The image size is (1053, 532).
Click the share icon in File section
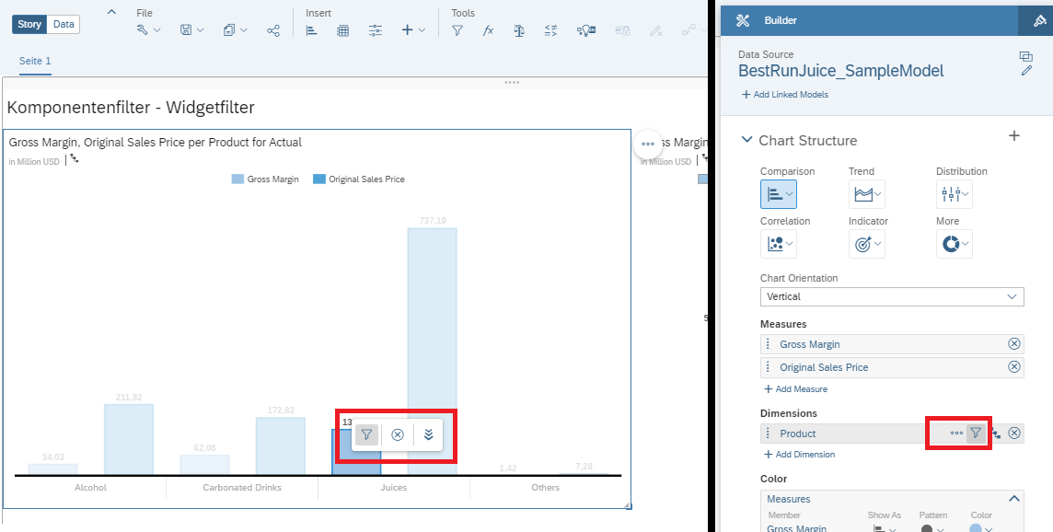click(273, 30)
